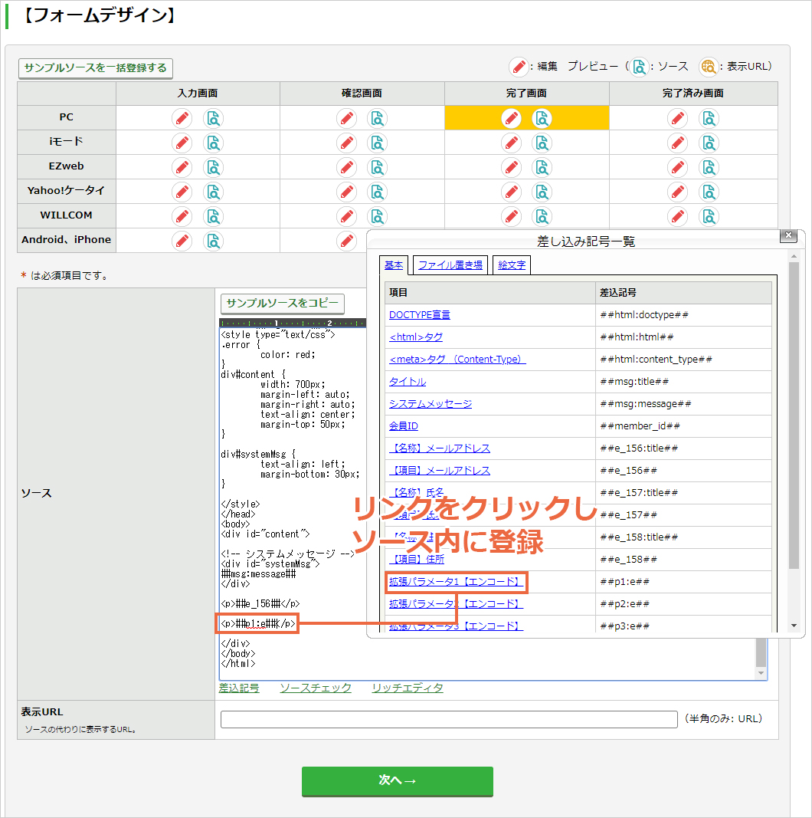Switch to the ファイル置き場 tab
Image resolution: width=812 pixels, height=818 pixels.
point(450,265)
